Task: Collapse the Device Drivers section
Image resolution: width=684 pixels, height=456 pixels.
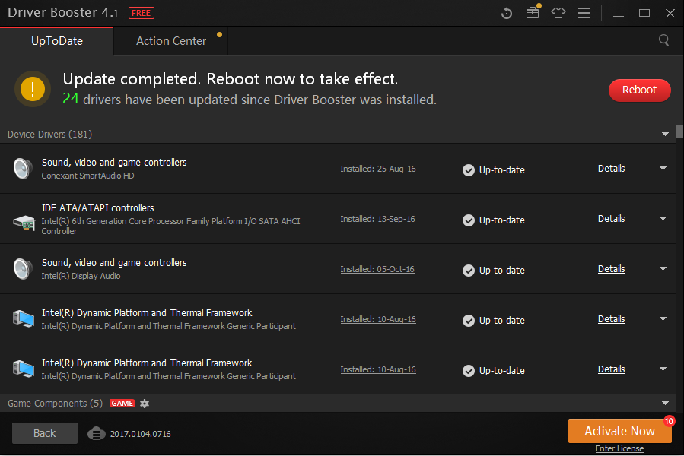Action: coord(665,135)
